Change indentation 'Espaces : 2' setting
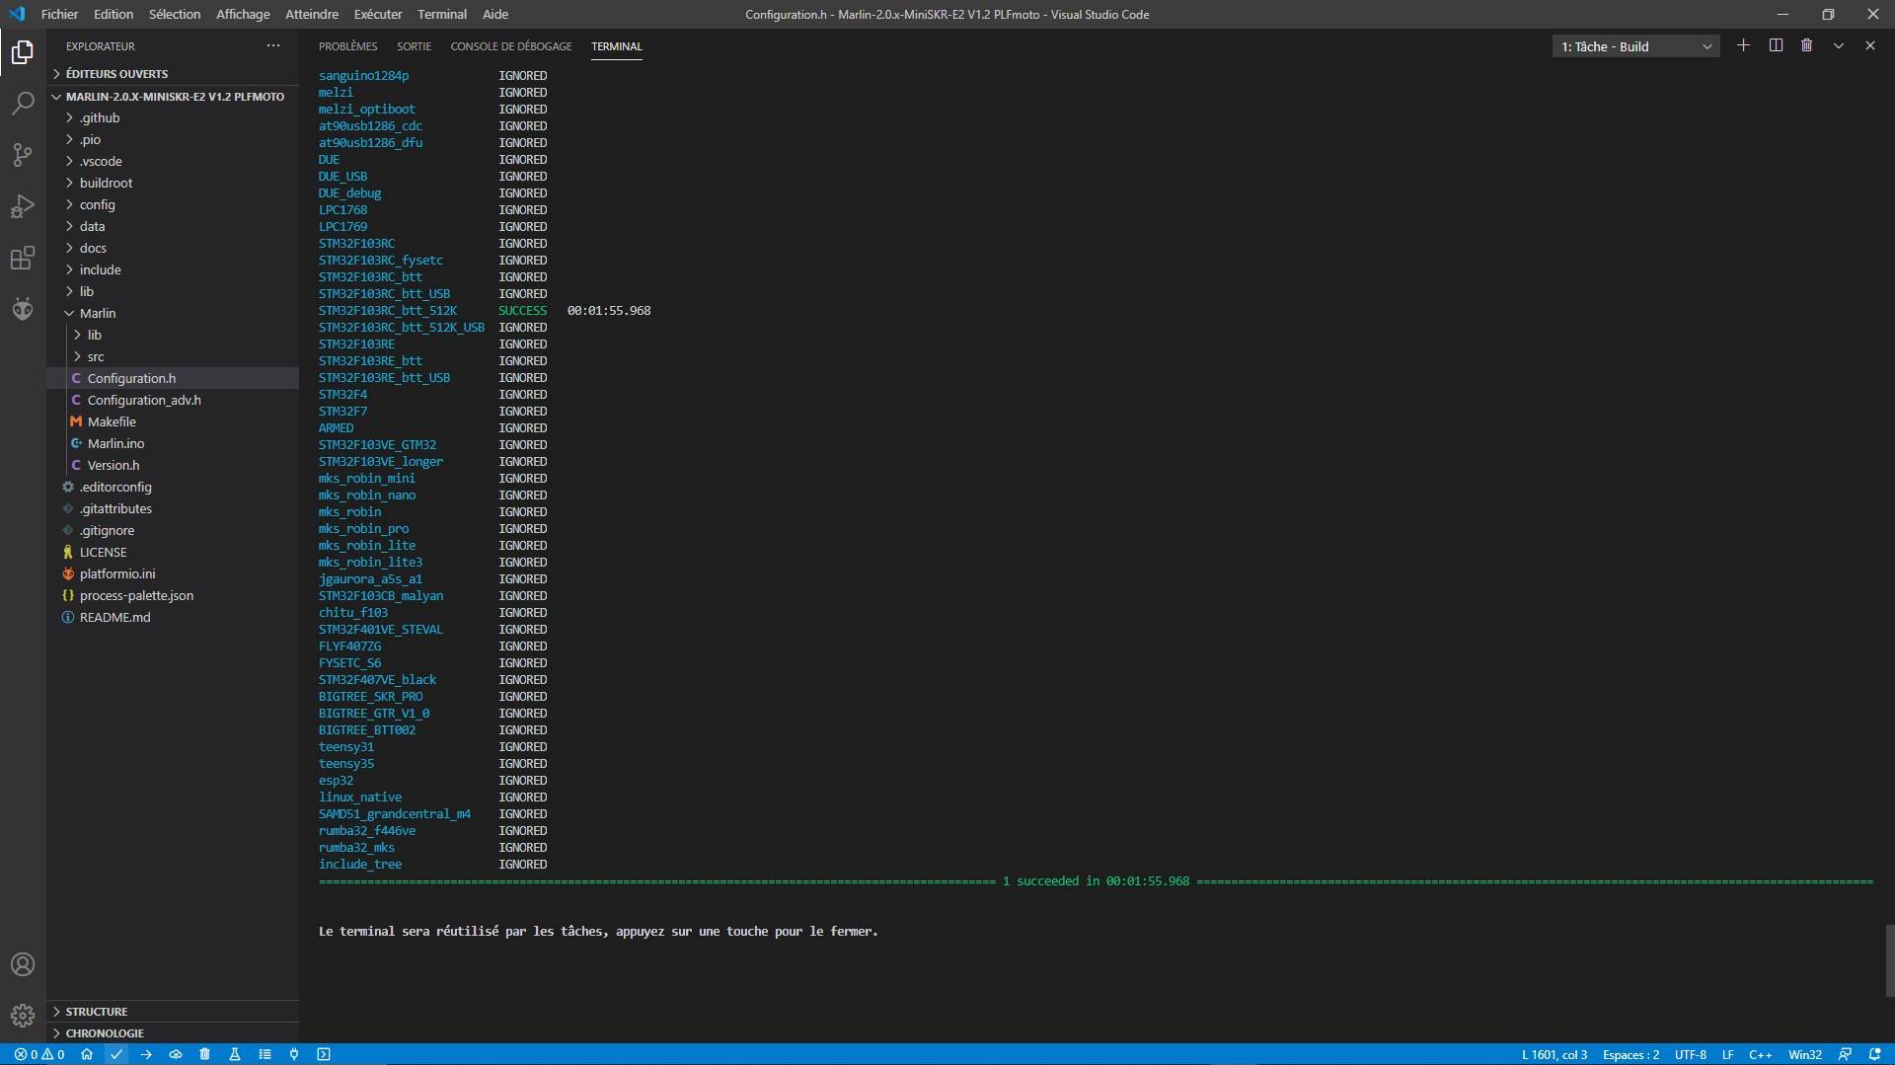The width and height of the screenshot is (1895, 1065). point(1630,1054)
